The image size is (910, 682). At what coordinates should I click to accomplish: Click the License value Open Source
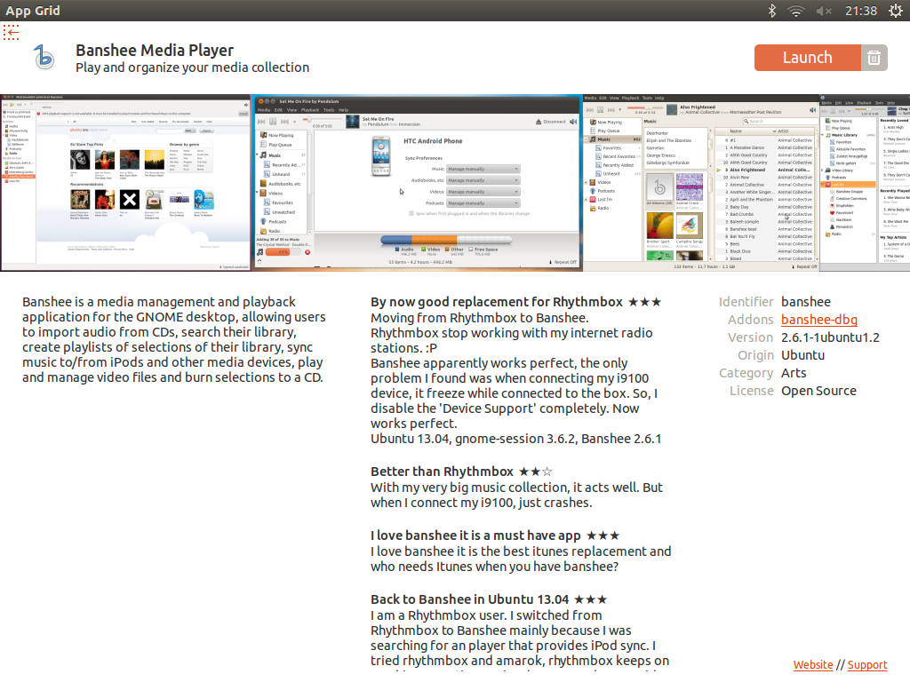[x=818, y=391]
